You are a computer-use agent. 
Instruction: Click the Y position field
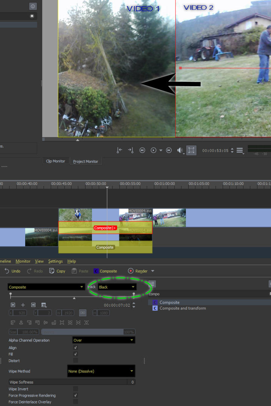tap(43, 313)
